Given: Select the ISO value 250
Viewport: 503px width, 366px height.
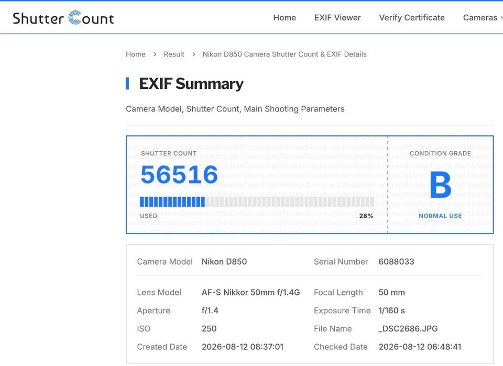Looking at the screenshot, I should (x=209, y=328).
